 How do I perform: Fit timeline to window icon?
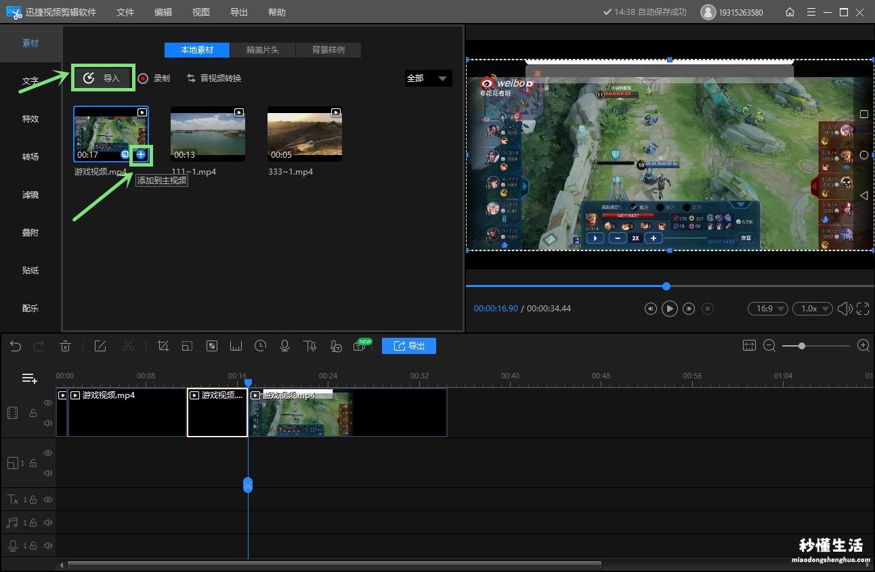749,346
